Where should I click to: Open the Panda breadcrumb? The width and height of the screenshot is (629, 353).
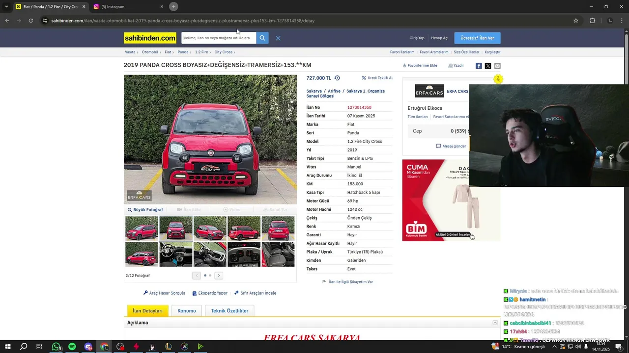[183, 52]
